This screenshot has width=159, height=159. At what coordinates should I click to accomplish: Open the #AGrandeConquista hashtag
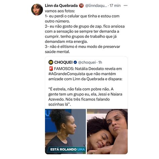(x=67, y=74)
